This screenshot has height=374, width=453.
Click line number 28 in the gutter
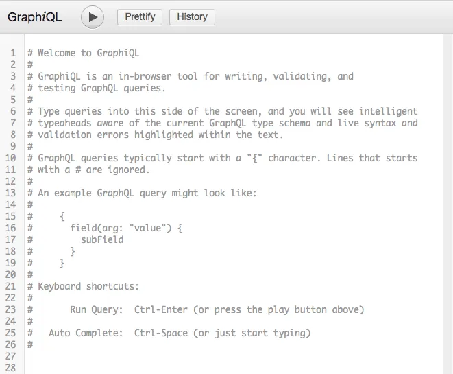11,368
